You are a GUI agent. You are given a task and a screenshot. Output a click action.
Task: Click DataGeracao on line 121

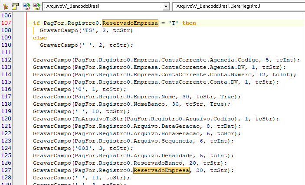coord(180,127)
